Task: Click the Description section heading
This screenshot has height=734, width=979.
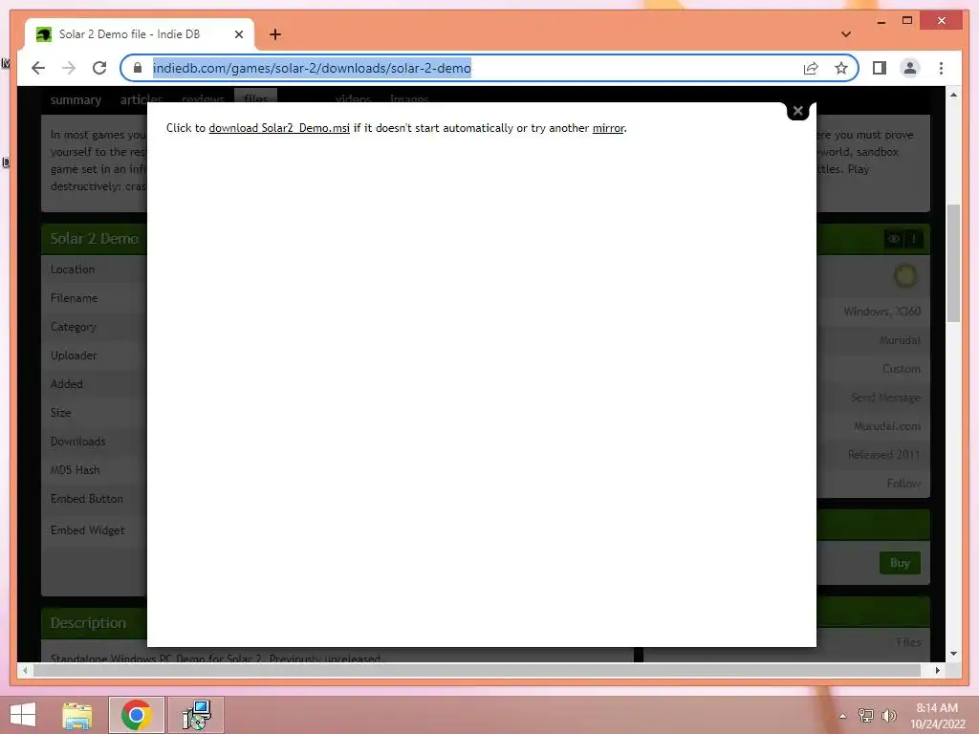Action: [x=88, y=623]
